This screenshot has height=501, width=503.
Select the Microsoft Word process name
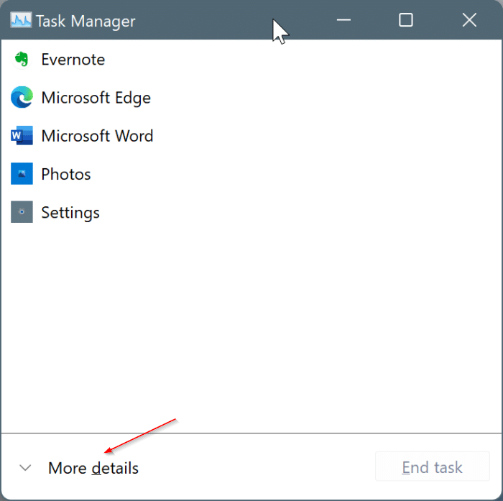pyautogui.click(x=97, y=136)
